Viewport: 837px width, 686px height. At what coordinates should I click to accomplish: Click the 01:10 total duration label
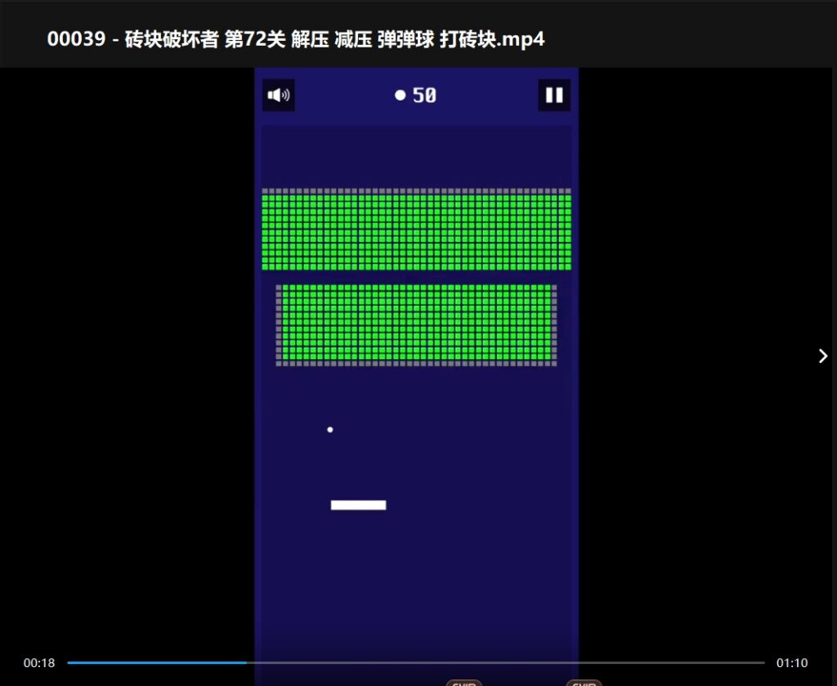(x=791, y=663)
